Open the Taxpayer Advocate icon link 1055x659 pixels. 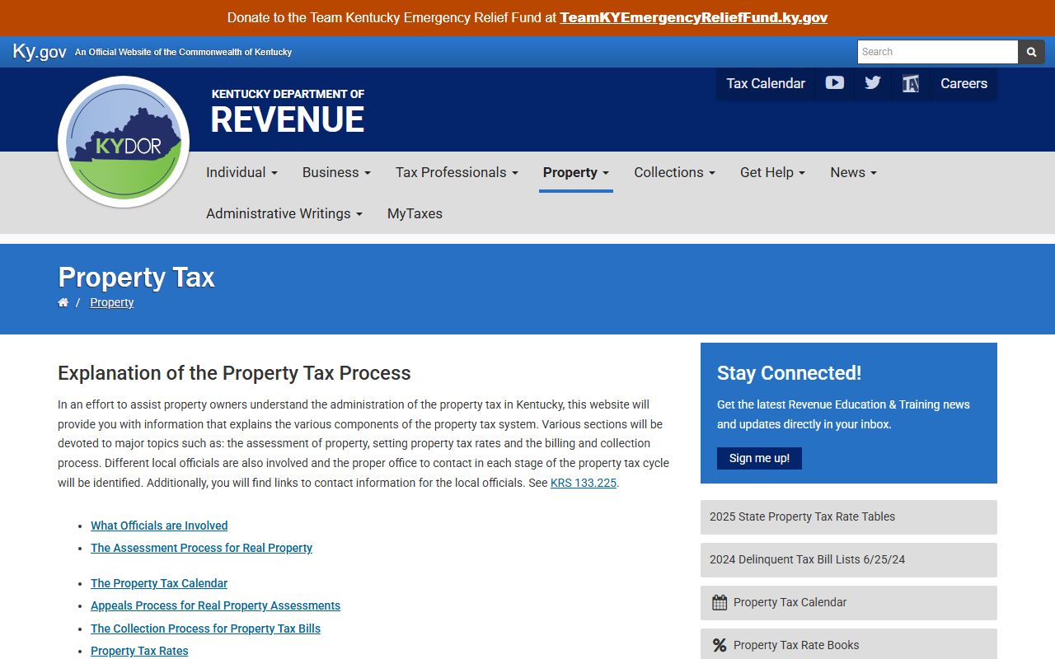pos(911,83)
